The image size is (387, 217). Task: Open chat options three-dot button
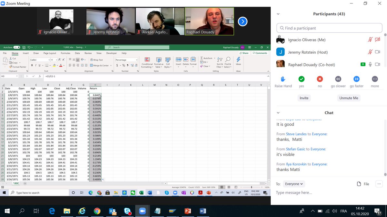point(379,184)
